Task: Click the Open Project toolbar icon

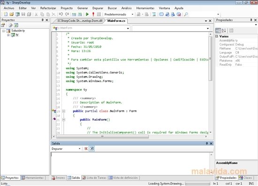Action: (x=17, y=15)
